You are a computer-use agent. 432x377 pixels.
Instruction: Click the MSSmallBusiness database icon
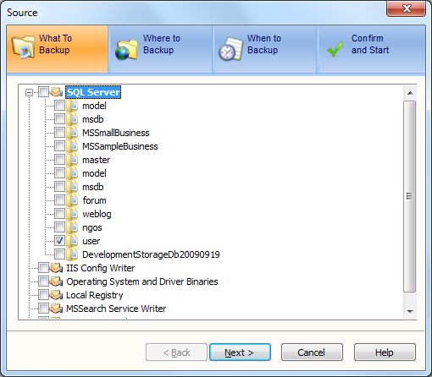point(72,133)
